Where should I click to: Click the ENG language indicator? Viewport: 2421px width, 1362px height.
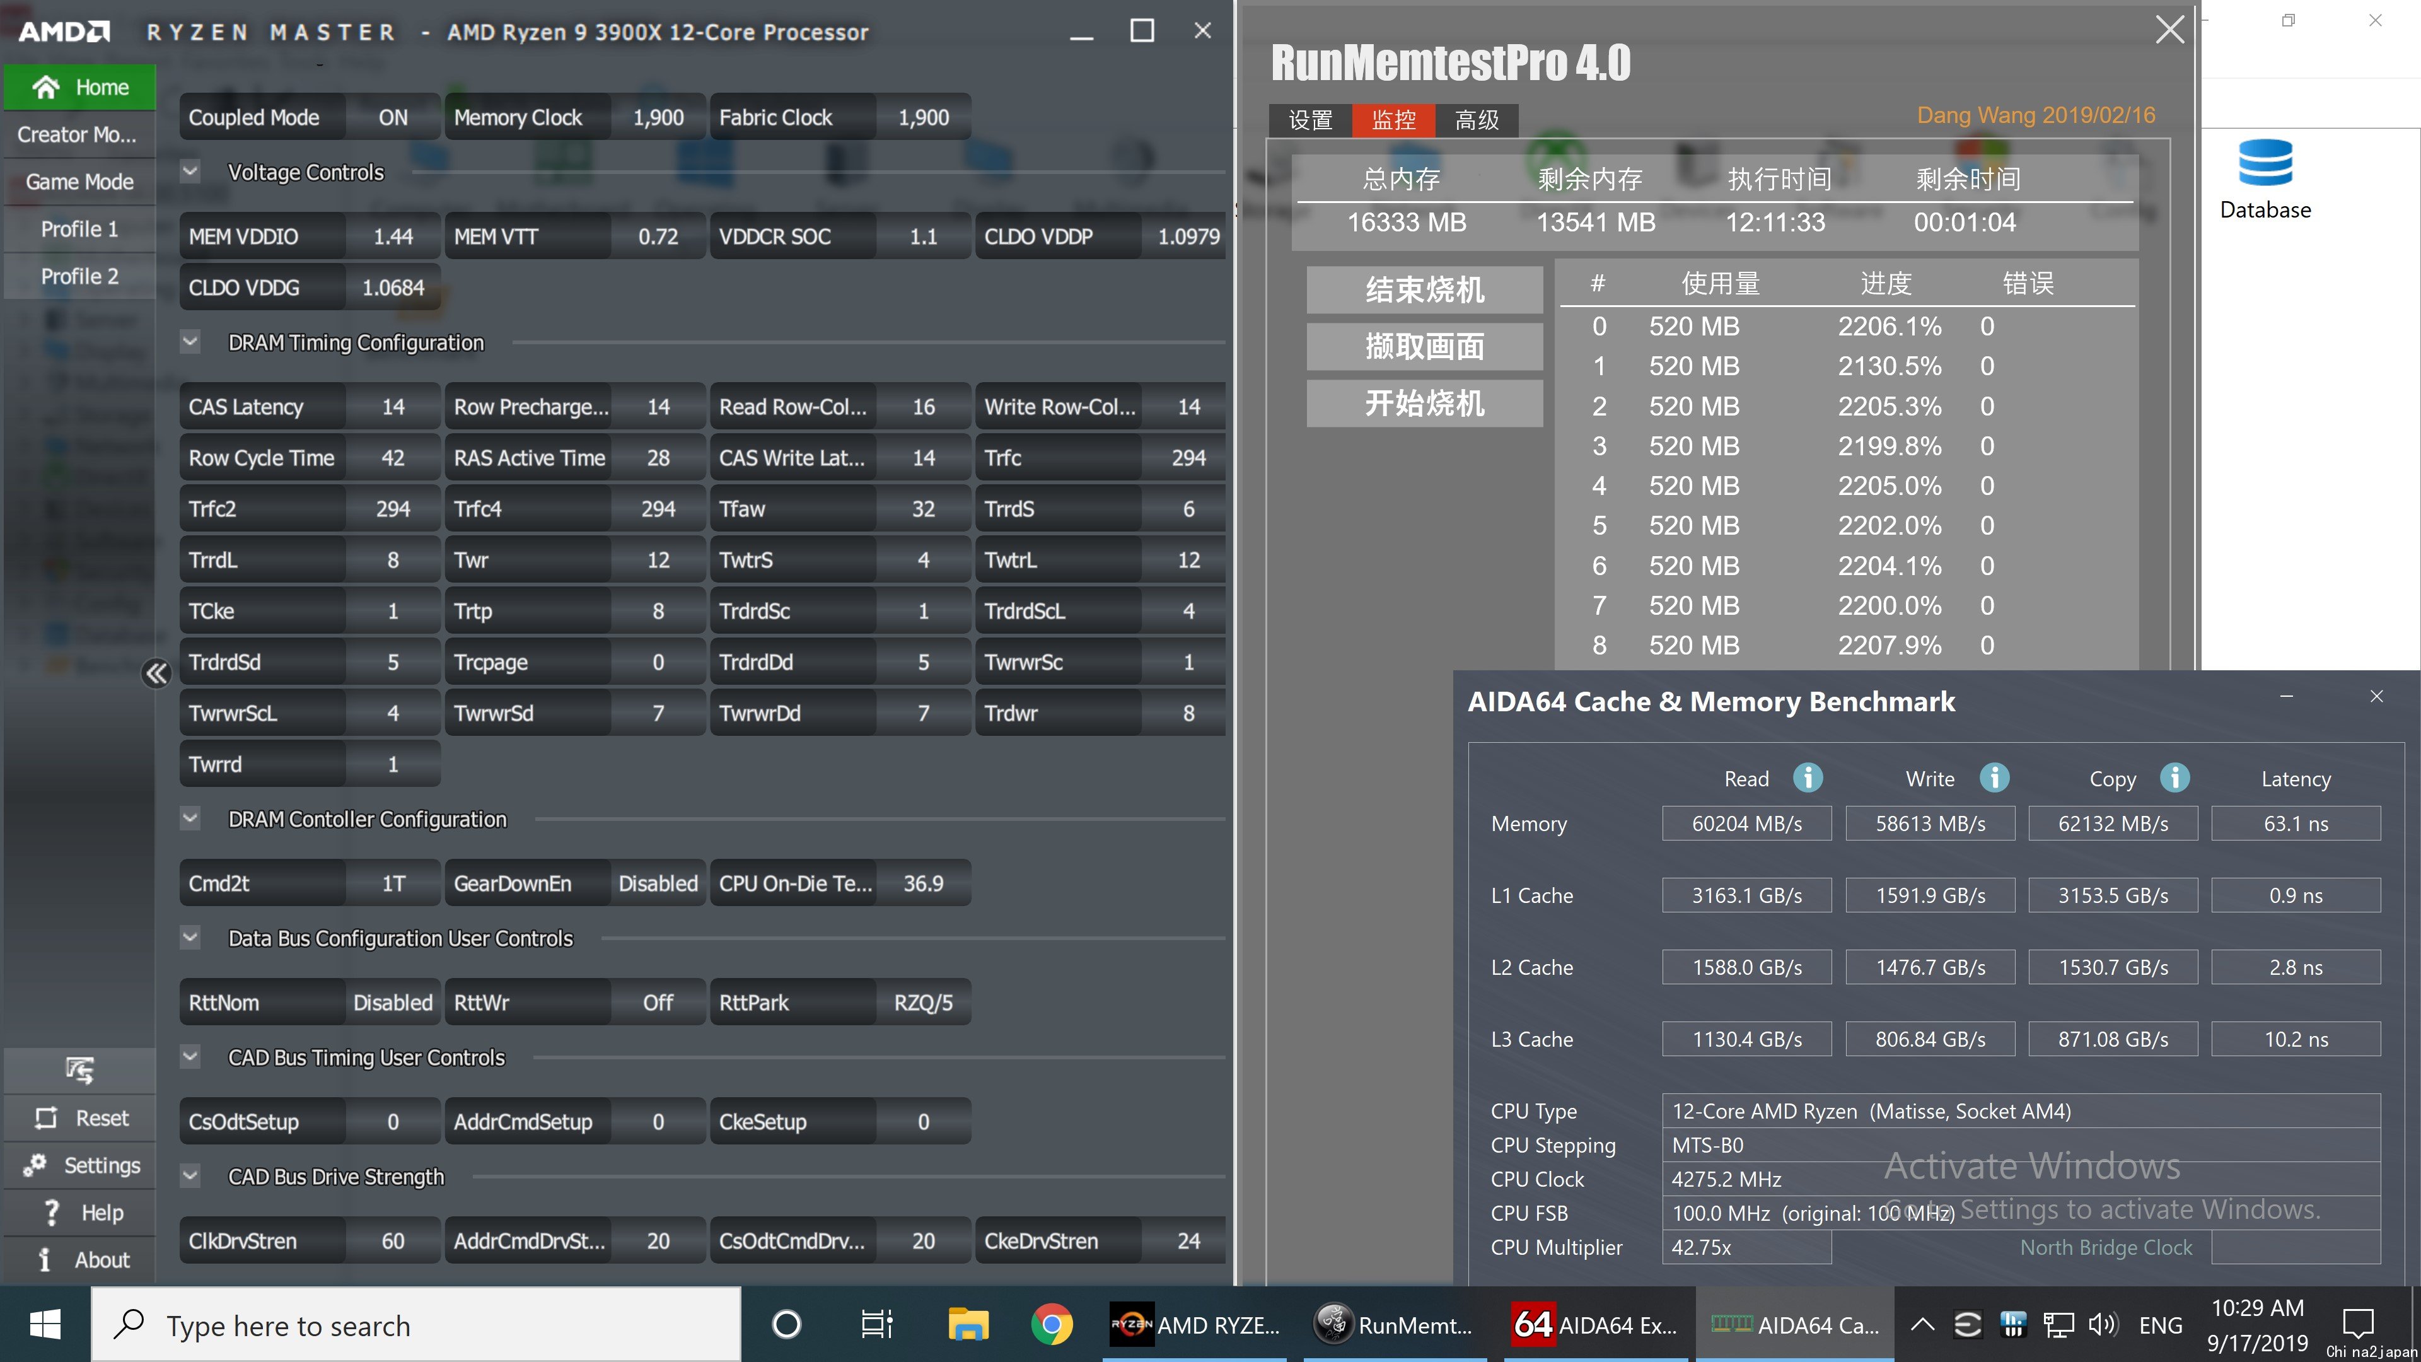pyautogui.click(x=2160, y=1324)
